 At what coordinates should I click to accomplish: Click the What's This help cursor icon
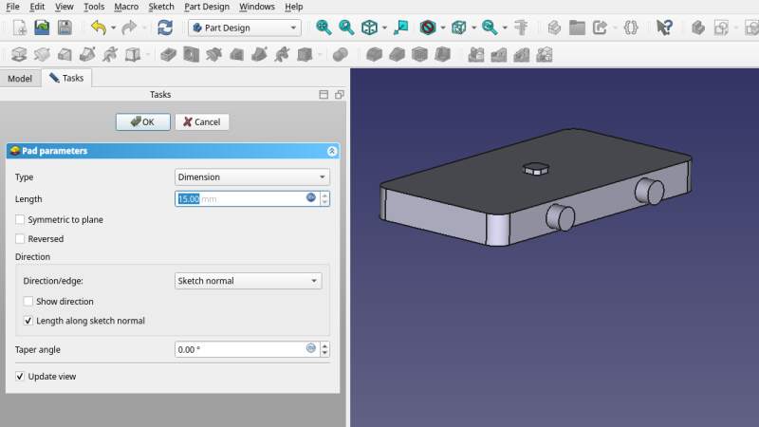[664, 28]
